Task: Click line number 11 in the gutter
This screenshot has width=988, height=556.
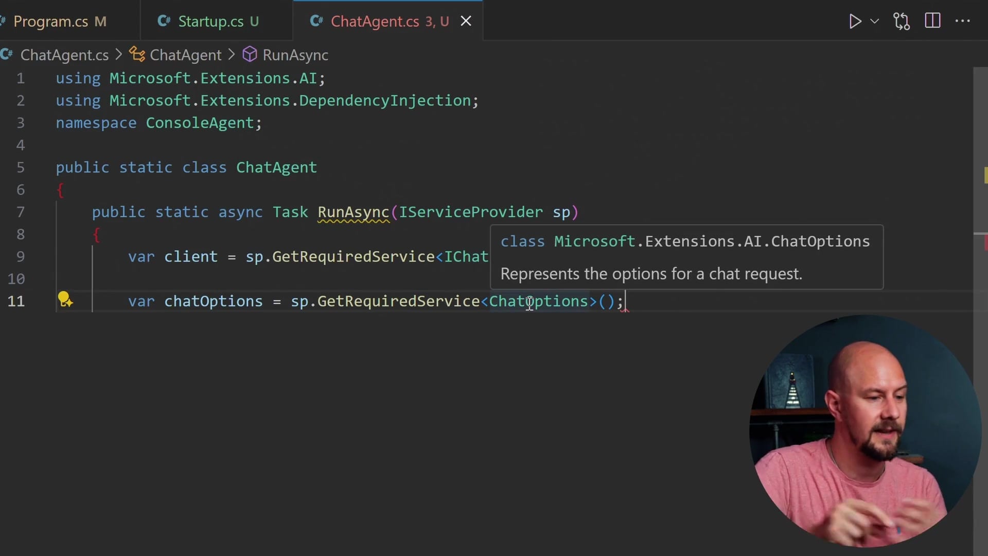Action: click(x=16, y=302)
